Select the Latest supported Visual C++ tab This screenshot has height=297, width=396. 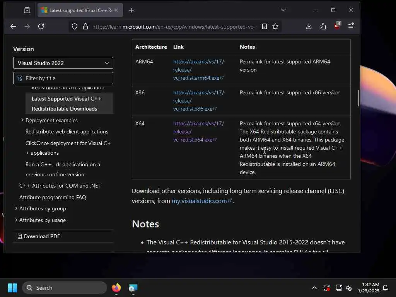(x=80, y=10)
